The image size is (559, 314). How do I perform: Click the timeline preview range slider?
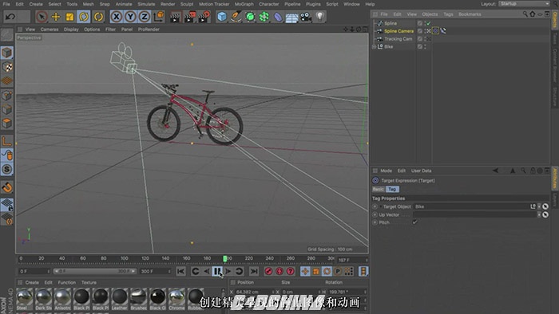tap(94, 271)
